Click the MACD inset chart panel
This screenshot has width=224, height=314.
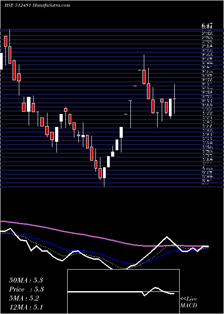tap(123, 292)
